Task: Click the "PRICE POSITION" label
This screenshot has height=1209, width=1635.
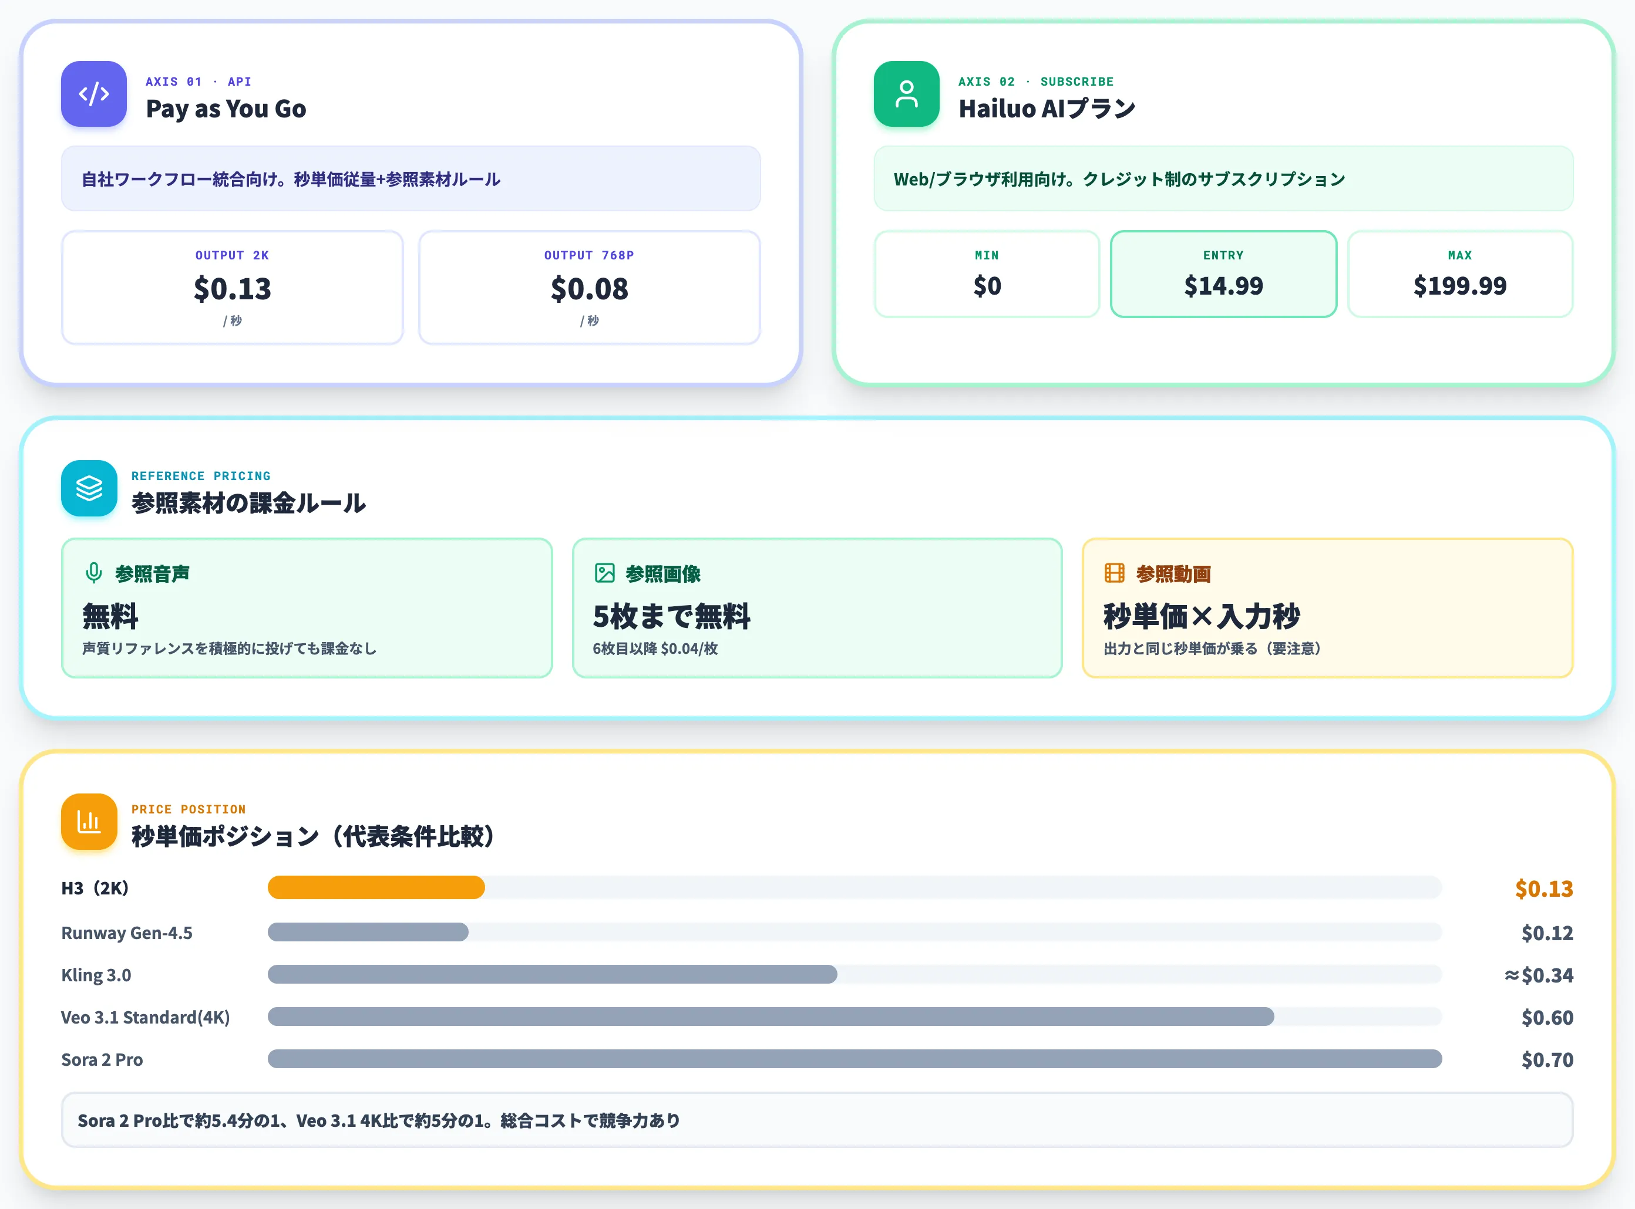Action: 189,809
